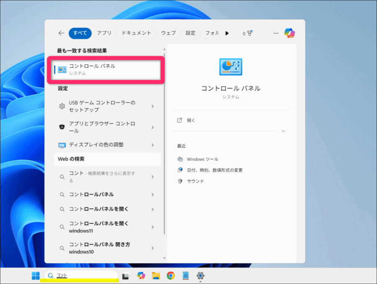377x284 pixels.
Task: Click the Copilot icon in search header
Action: [x=289, y=33]
